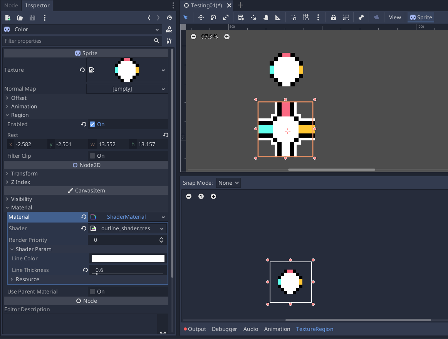Open the Line Color swatch
This screenshot has width=448, height=339.
(127, 258)
